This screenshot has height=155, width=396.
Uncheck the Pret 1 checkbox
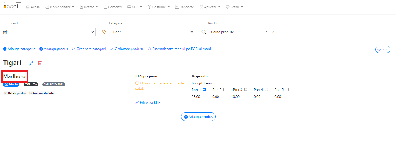pyautogui.click(x=204, y=89)
